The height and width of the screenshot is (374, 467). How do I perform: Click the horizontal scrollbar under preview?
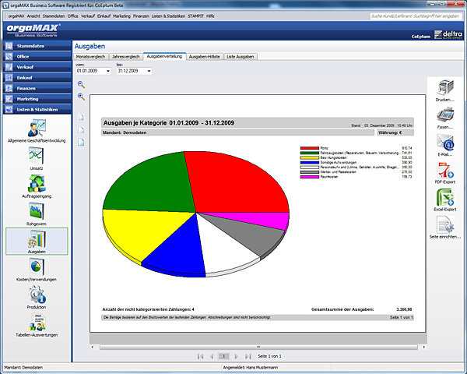click(258, 347)
